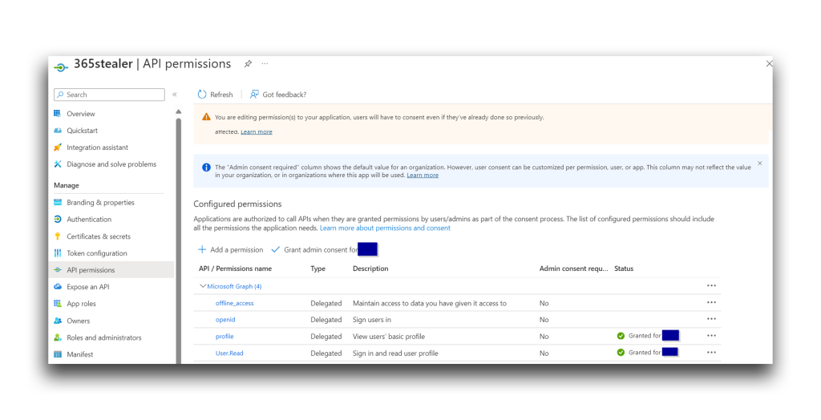The image size is (821, 420).
Task: Click the sidebar scroll up arrow
Action: pyautogui.click(x=179, y=111)
